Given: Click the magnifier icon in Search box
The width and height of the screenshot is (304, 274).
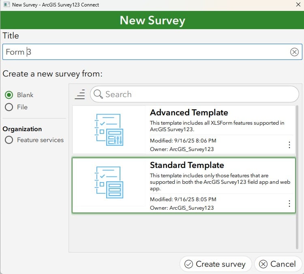Looking at the screenshot, I should tap(98, 94).
